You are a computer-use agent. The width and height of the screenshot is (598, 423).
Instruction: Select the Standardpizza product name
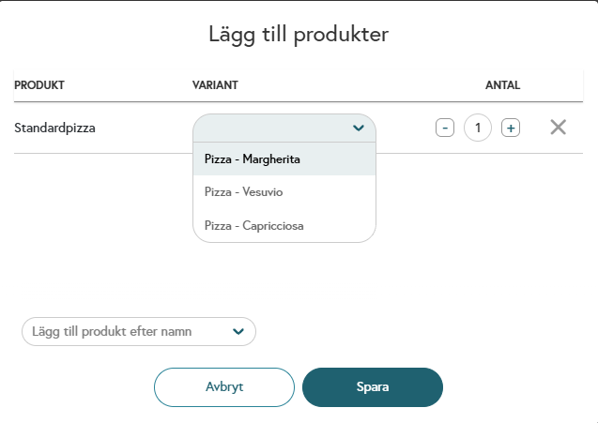(x=54, y=128)
